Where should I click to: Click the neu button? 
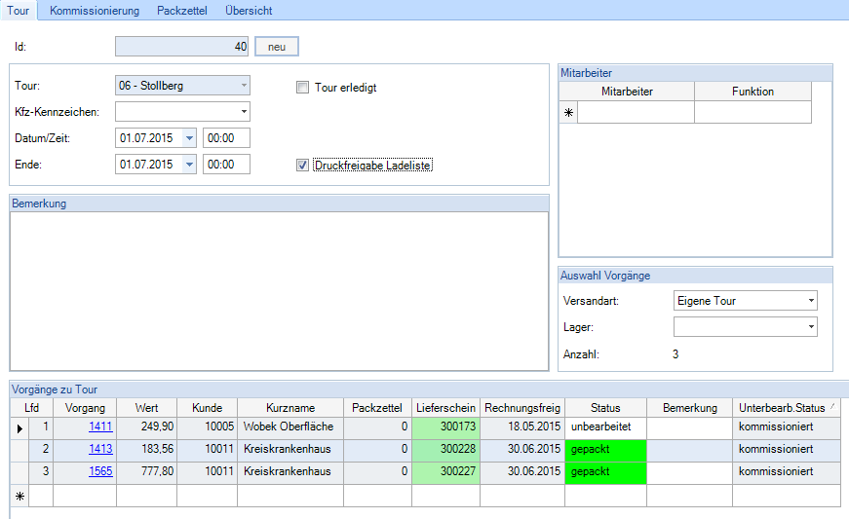[276, 47]
